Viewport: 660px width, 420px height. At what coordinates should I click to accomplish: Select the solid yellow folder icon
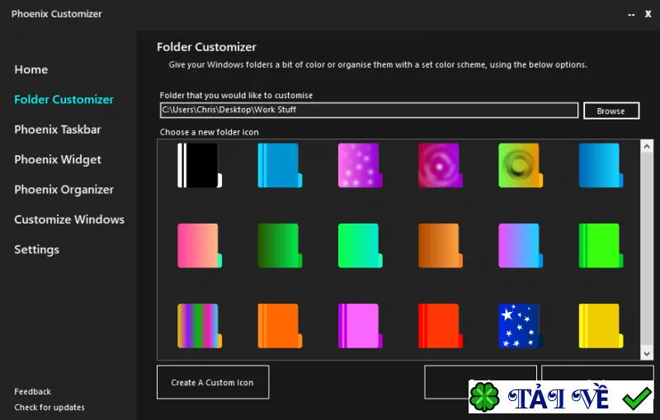click(x=601, y=326)
